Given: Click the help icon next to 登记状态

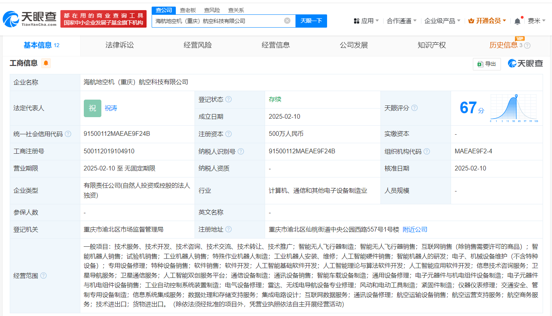Looking at the screenshot, I should click(228, 99).
